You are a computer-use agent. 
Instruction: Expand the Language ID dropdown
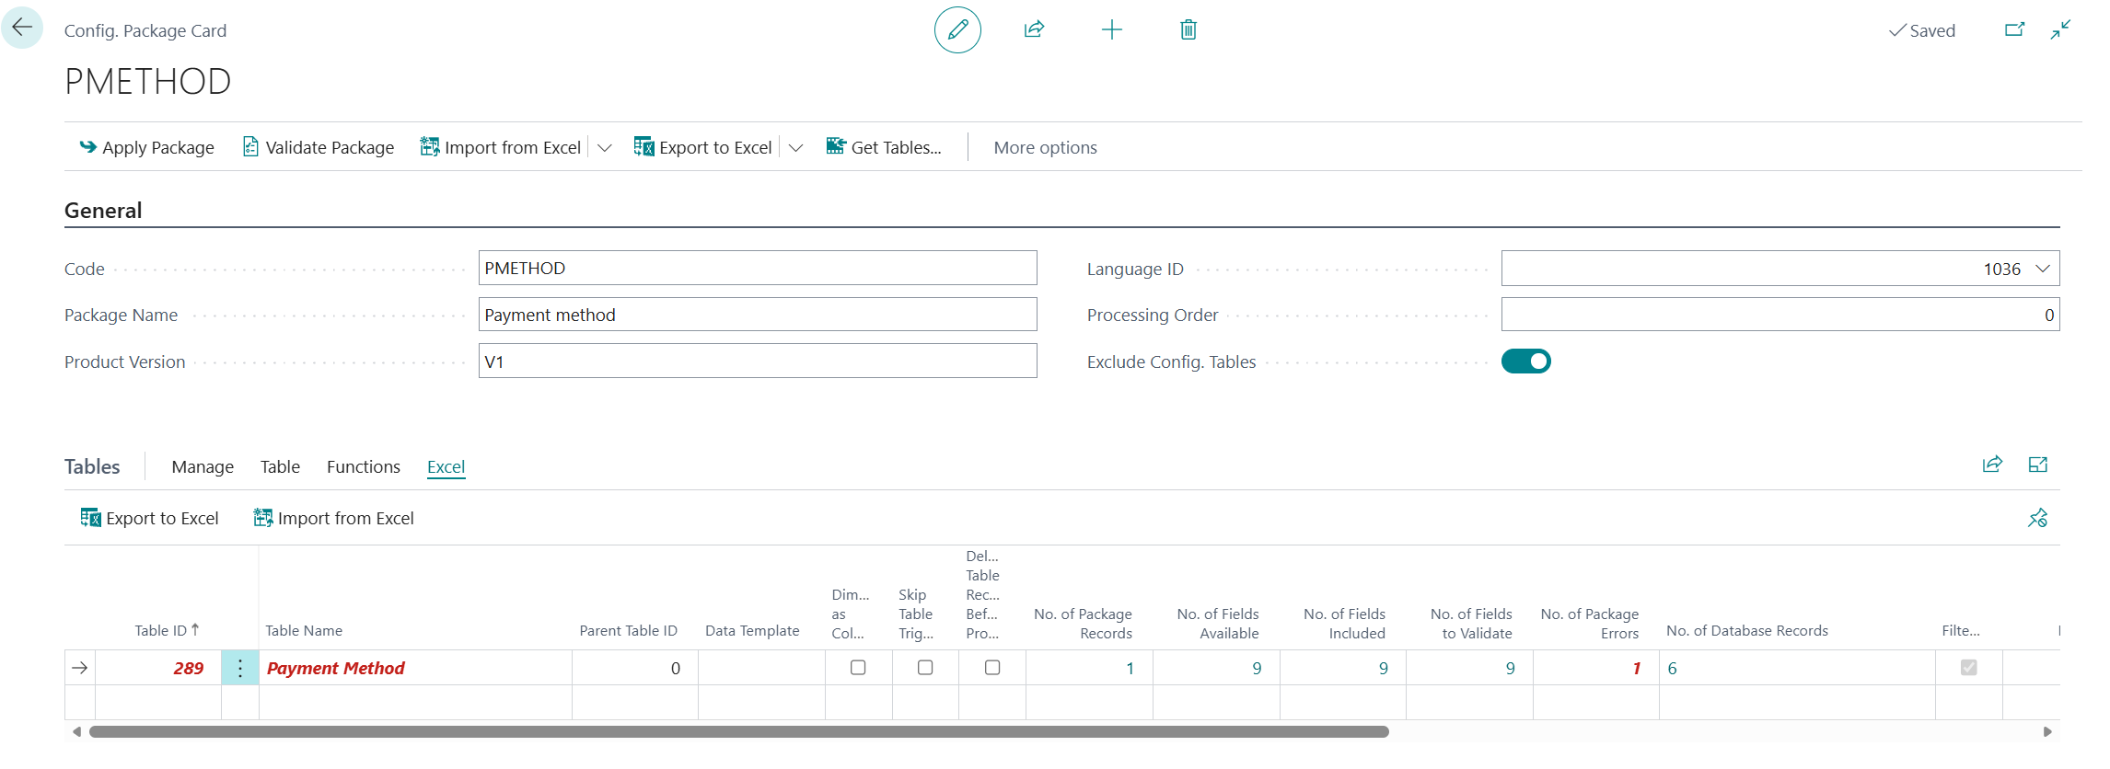2043,269
